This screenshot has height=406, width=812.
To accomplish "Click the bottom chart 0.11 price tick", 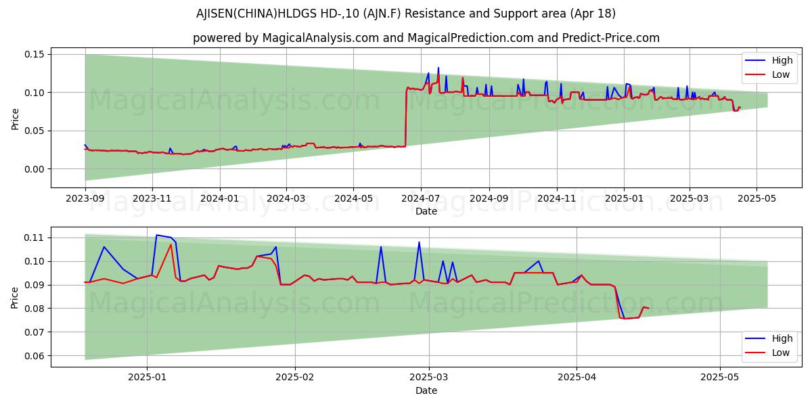I will click(x=34, y=238).
